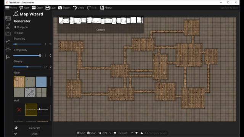
Task: Redo the undone action
Action: click(x=92, y=8)
